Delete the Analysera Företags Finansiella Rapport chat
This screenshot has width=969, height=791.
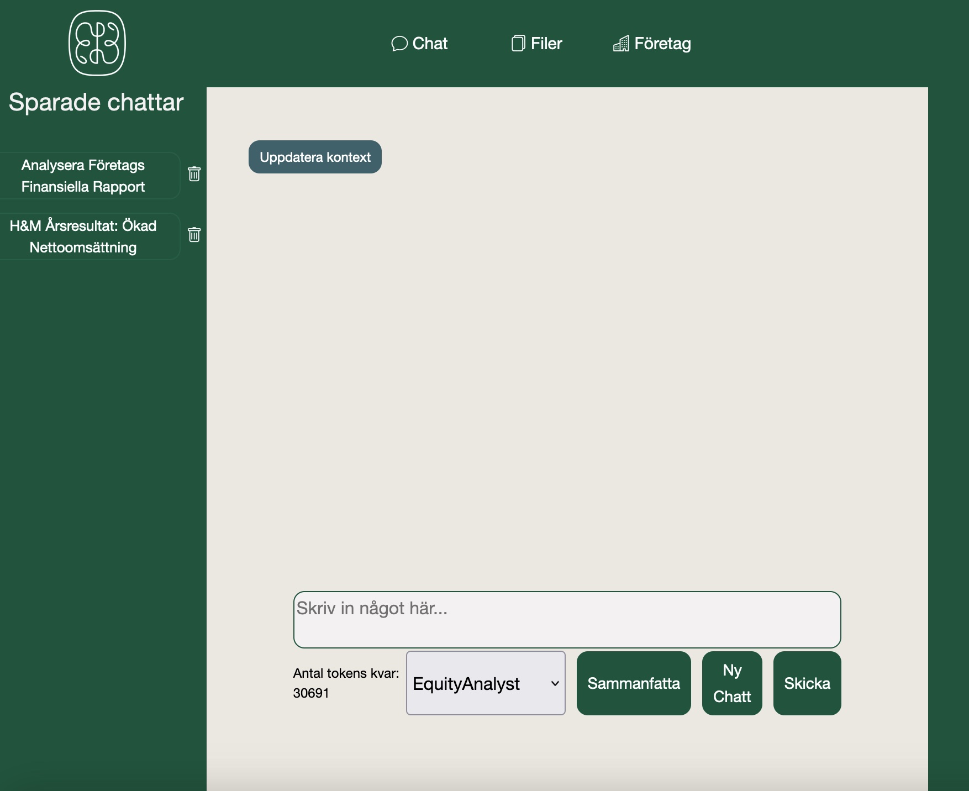[x=194, y=174]
